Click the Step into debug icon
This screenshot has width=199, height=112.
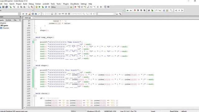[x=85, y=7]
